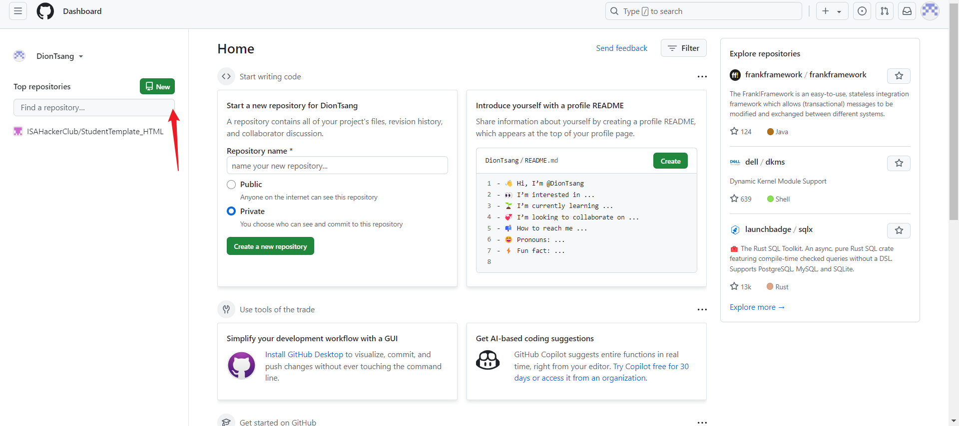The height and width of the screenshot is (426, 959).
Task: Click the dkms 639 stars count
Action: (x=741, y=199)
